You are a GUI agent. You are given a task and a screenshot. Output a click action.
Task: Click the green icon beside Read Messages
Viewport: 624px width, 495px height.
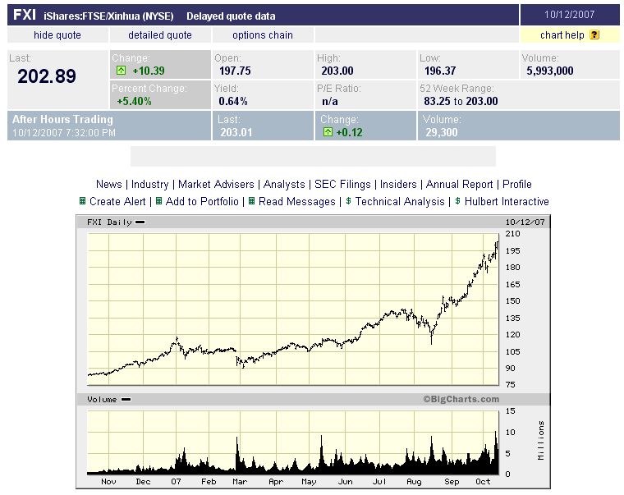click(x=251, y=201)
